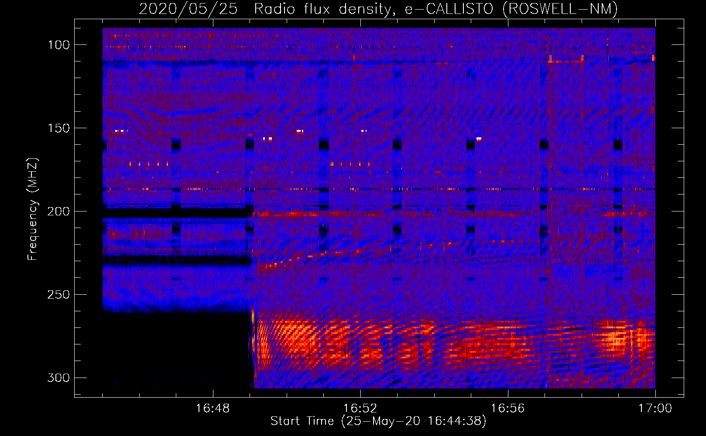Click the '16:48' time tick label
This screenshot has width=706, height=436.
(212, 409)
